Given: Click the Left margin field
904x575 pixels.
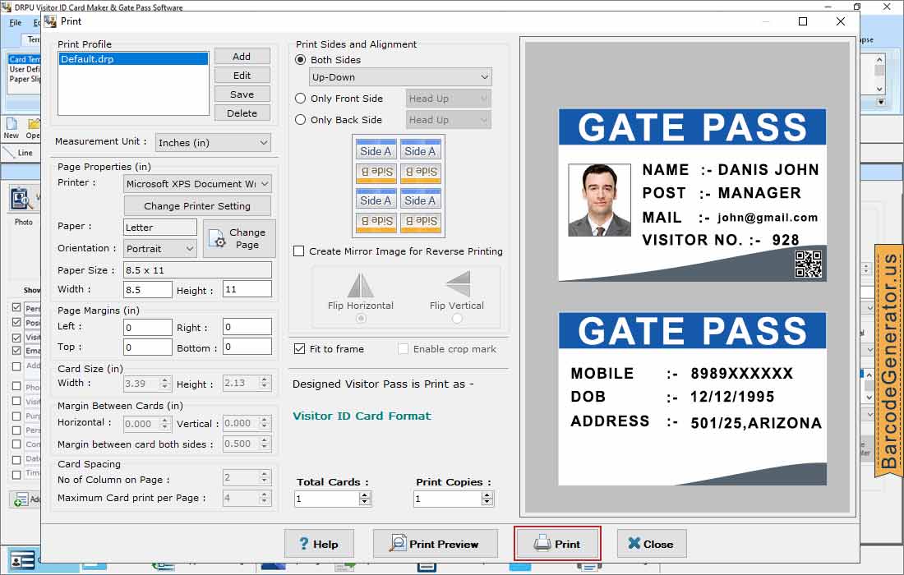Looking at the screenshot, I should tap(148, 327).
